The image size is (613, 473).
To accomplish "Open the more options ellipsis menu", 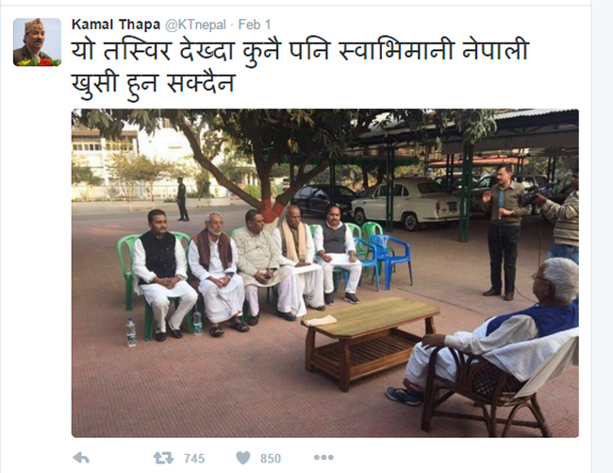I will (x=323, y=457).
